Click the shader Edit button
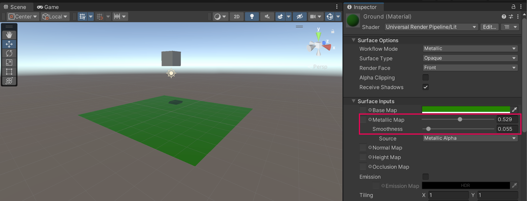Image resolution: width=527 pixels, height=201 pixels. point(489,27)
